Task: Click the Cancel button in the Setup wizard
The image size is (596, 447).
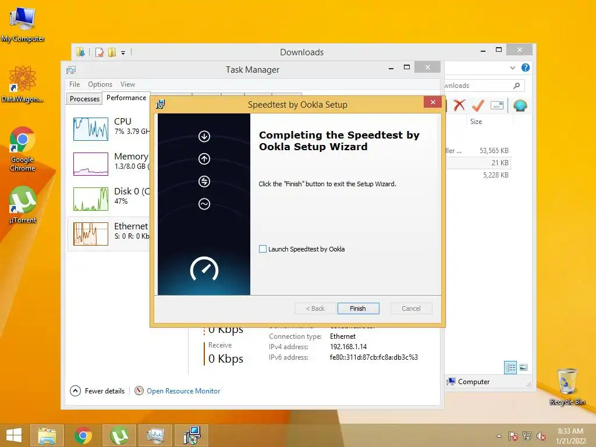Action: tap(411, 308)
